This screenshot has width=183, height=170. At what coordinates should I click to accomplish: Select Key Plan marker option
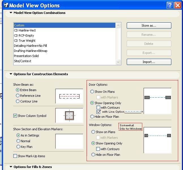[18, 146]
